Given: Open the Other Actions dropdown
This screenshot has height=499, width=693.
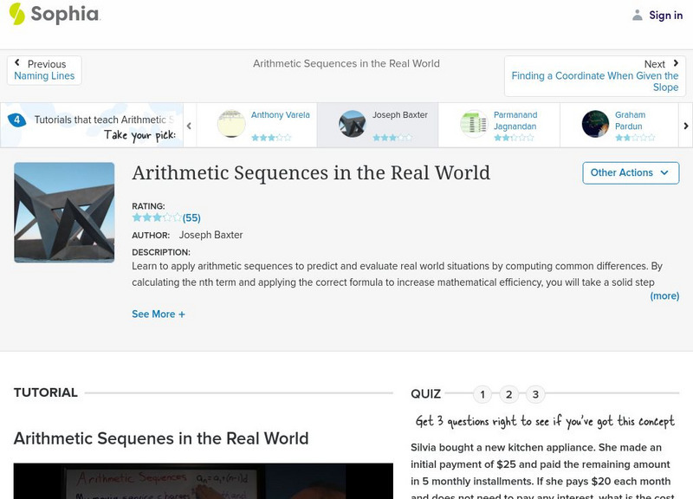Looking at the screenshot, I should point(631,172).
